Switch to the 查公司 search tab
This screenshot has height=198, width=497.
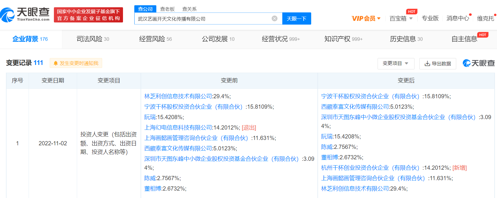(x=145, y=9)
